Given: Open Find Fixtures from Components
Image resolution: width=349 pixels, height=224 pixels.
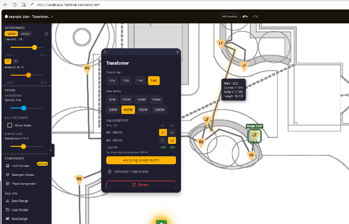Looking at the screenshot, I should pos(20,166).
